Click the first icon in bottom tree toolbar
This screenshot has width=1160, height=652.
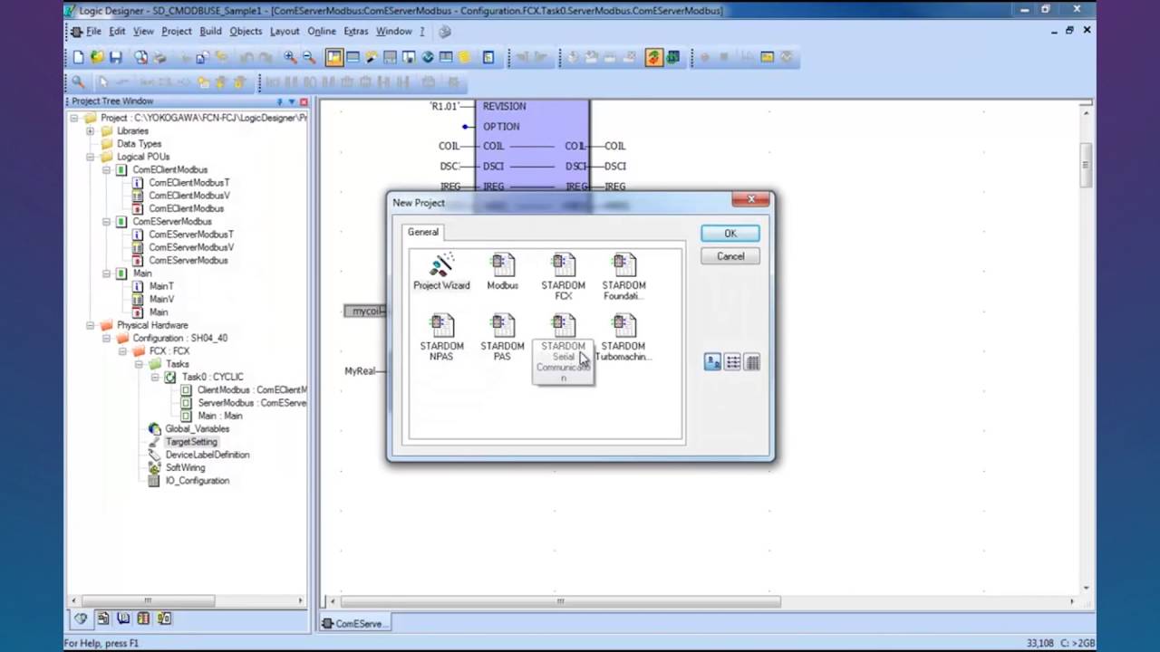tap(81, 618)
